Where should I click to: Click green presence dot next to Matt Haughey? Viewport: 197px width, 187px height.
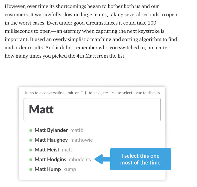pyautogui.click(x=31, y=140)
